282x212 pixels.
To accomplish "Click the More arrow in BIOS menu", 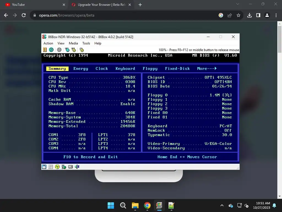I will pyautogui.click(x=207, y=68).
